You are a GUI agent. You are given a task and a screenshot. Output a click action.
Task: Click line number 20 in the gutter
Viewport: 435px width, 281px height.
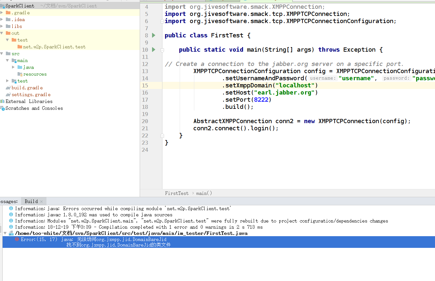pyautogui.click(x=145, y=121)
